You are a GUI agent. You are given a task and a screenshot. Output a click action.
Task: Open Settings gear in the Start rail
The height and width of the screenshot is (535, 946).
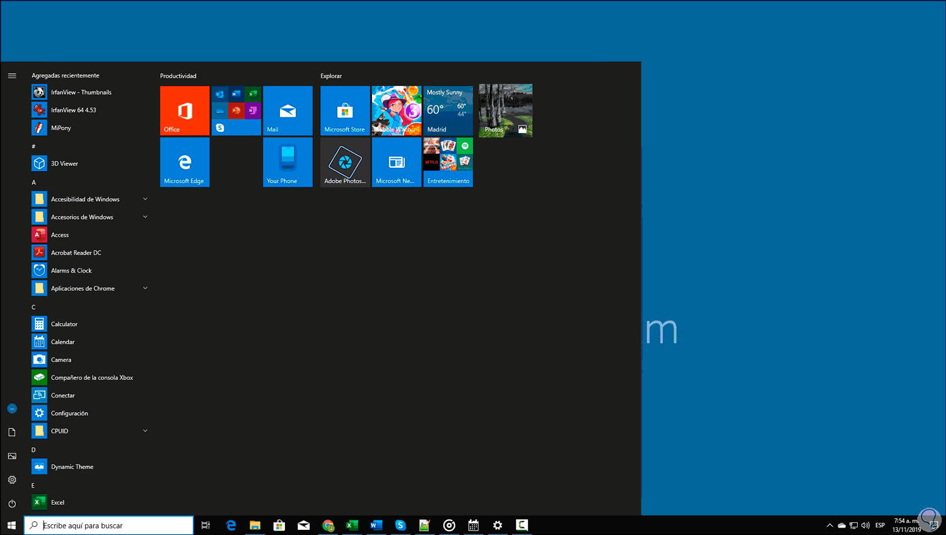pyautogui.click(x=12, y=480)
